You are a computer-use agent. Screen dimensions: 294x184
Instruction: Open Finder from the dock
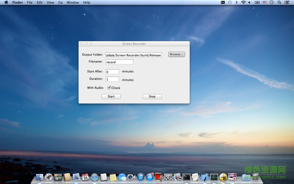coord(40,177)
